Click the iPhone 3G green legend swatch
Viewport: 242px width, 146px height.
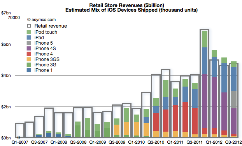pos(29,65)
